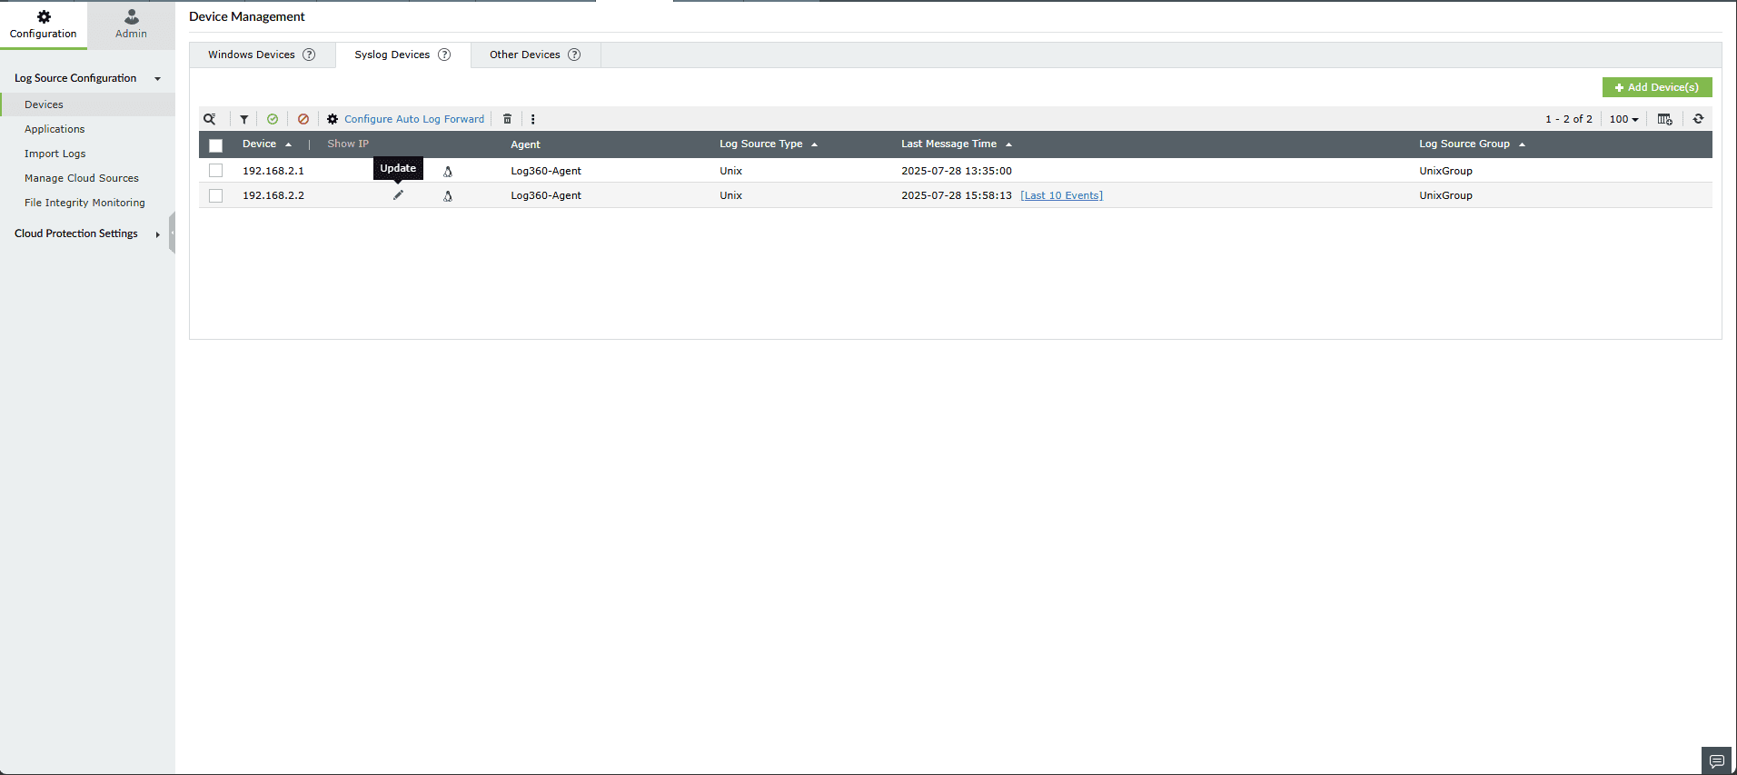1737x775 pixels.
Task: Click Unix type in the 192.168.2.1 row
Action: click(731, 171)
